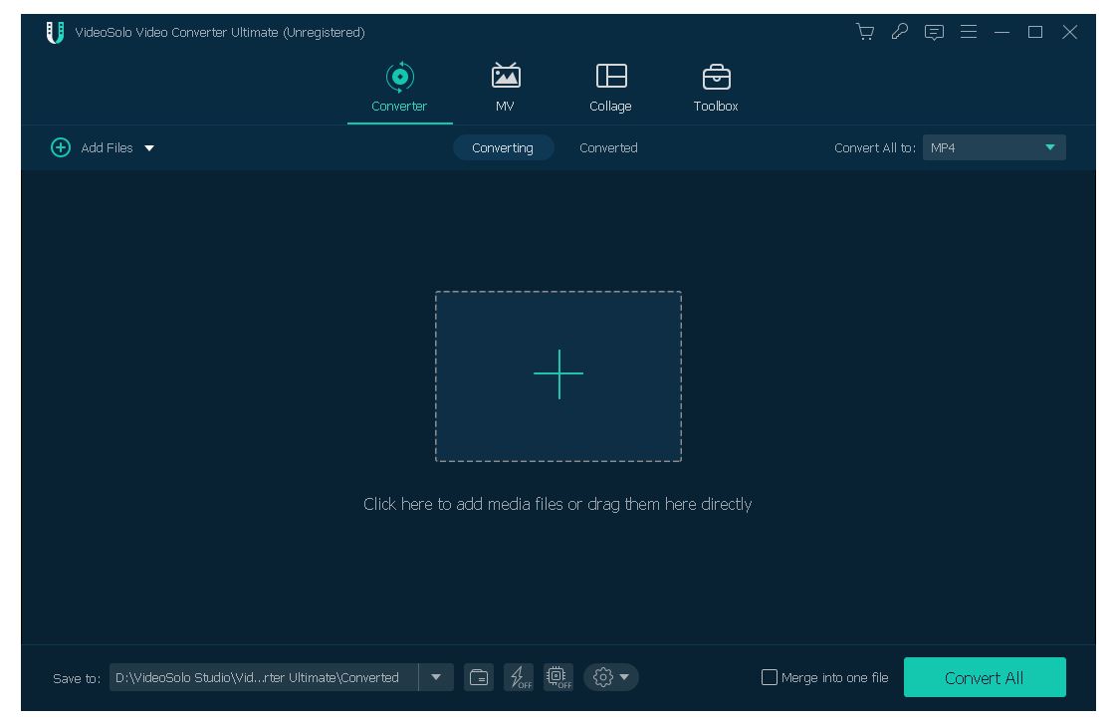Image resolution: width=1112 pixels, height=721 pixels.
Task: Click the plus drop area to add media
Action: coord(558,376)
